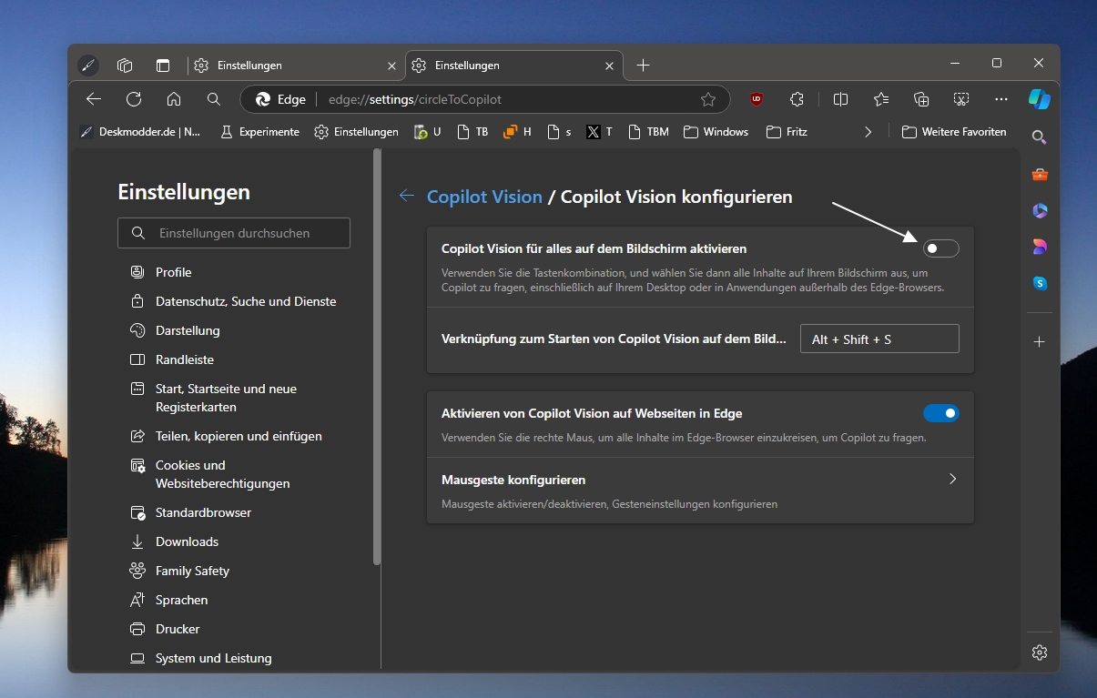Open the Copilot icon in the toolbar
The height and width of the screenshot is (698, 1097).
pyautogui.click(x=1039, y=99)
